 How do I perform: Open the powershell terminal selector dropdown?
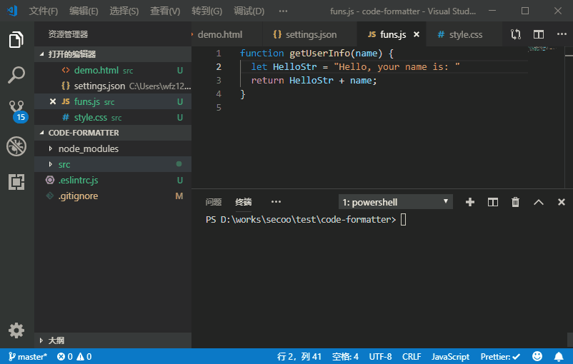click(395, 202)
